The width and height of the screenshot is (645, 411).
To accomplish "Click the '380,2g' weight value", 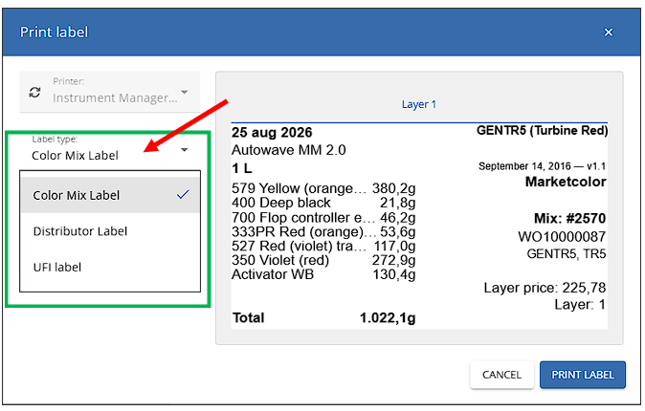I will pyautogui.click(x=393, y=188).
